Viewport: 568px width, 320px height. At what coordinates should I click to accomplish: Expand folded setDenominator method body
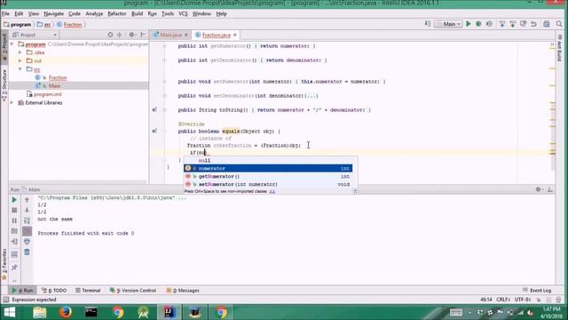click(312, 96)
